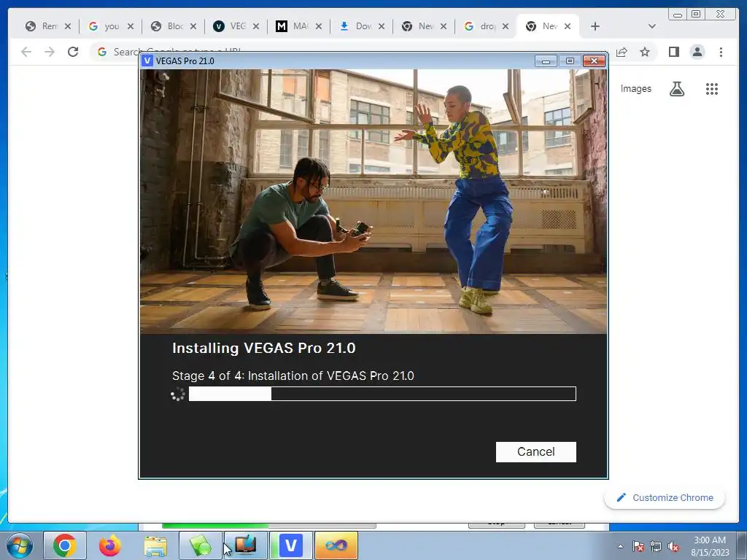Open the monitor-icon taskbar app
Screen dimensions: 747x560
tap(246, 545)
